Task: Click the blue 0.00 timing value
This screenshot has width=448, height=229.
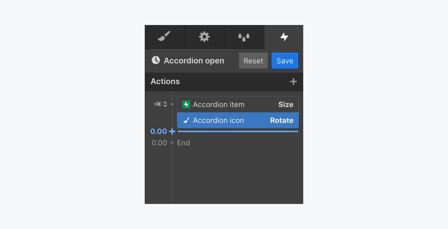Action: 159,131
